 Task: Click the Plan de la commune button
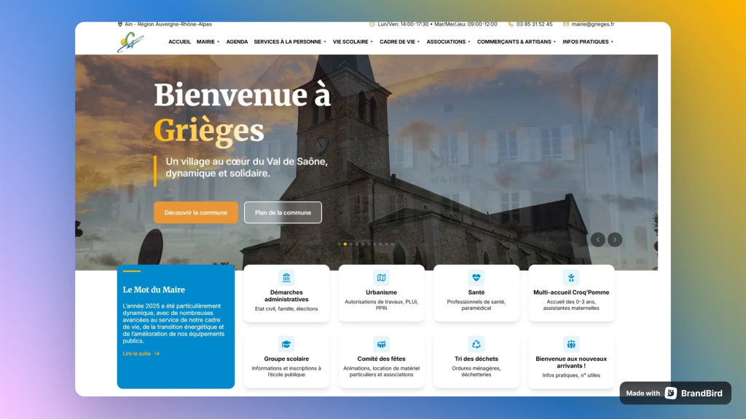click(283, 212)
